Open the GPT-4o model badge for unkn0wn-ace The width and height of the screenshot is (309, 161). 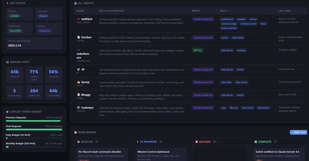198,50
